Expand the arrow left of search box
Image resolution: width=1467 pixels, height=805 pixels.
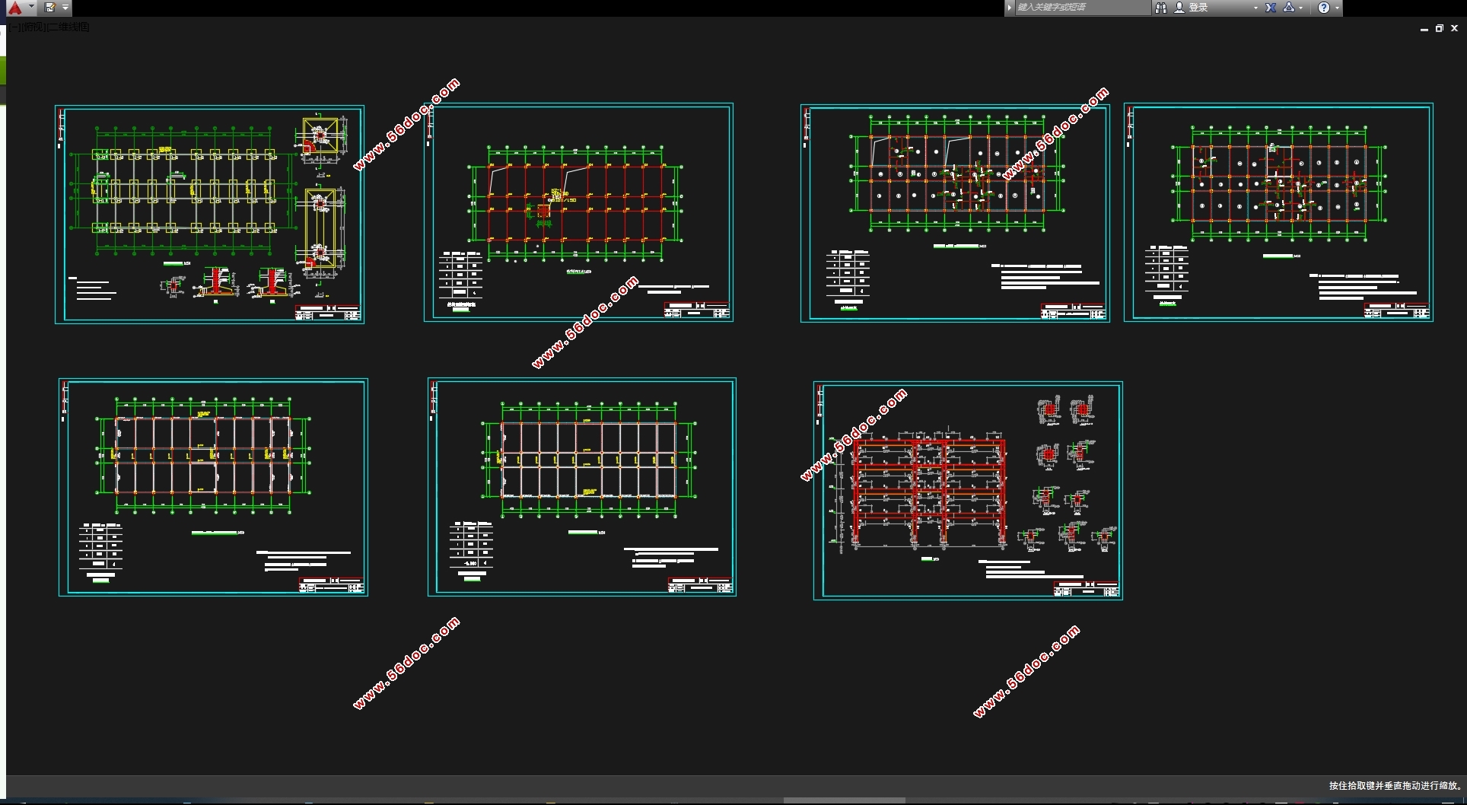(x=1010, y=8)
